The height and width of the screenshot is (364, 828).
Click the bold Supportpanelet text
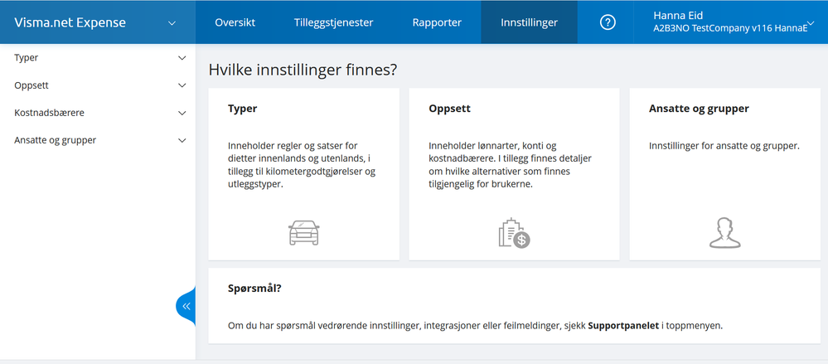click(623, 326)
